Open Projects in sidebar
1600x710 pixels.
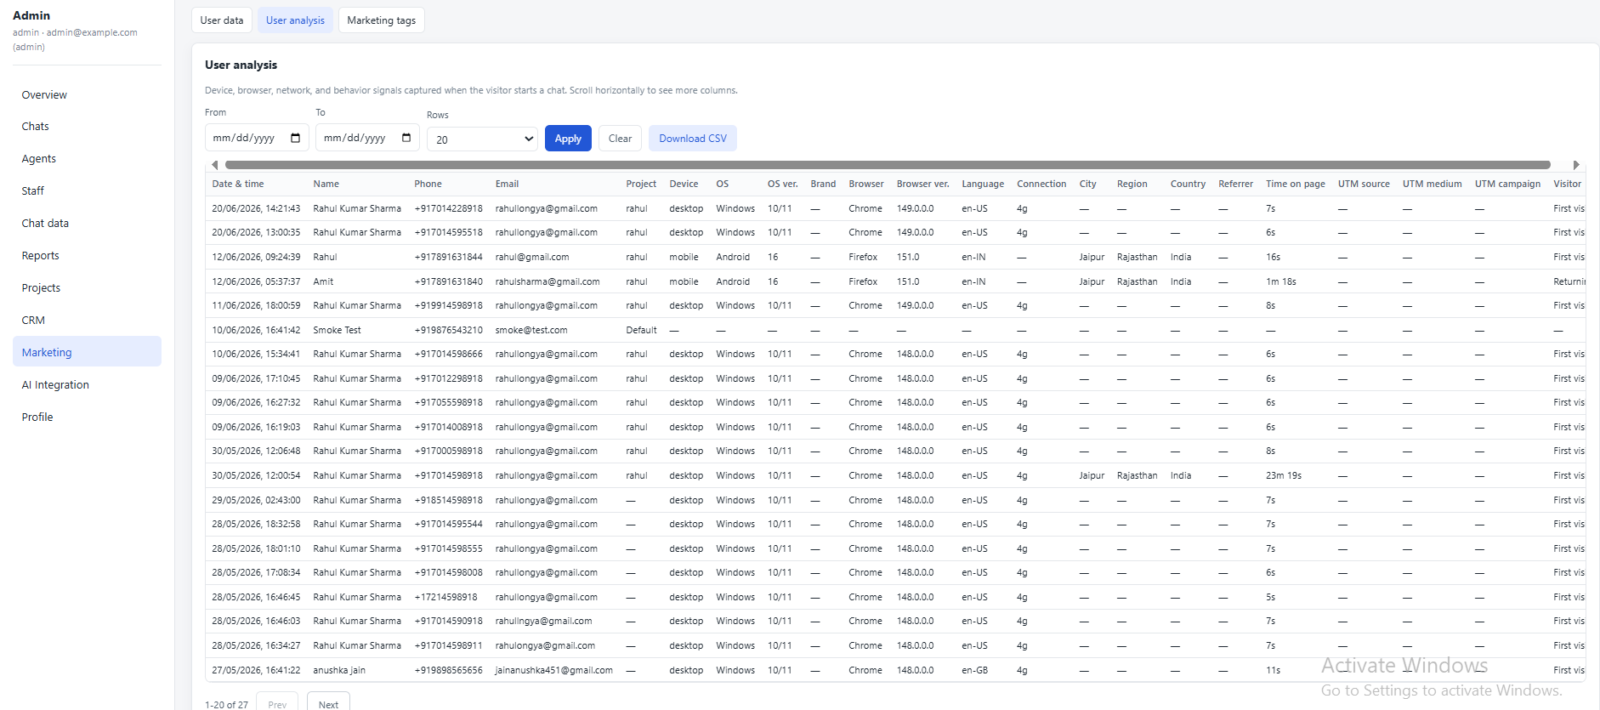[x=87, y=287]
